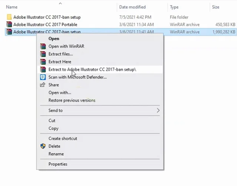Click the sort arrow above the Name column
This screenshot has height=186, width=237.
(x=60, y=3)
